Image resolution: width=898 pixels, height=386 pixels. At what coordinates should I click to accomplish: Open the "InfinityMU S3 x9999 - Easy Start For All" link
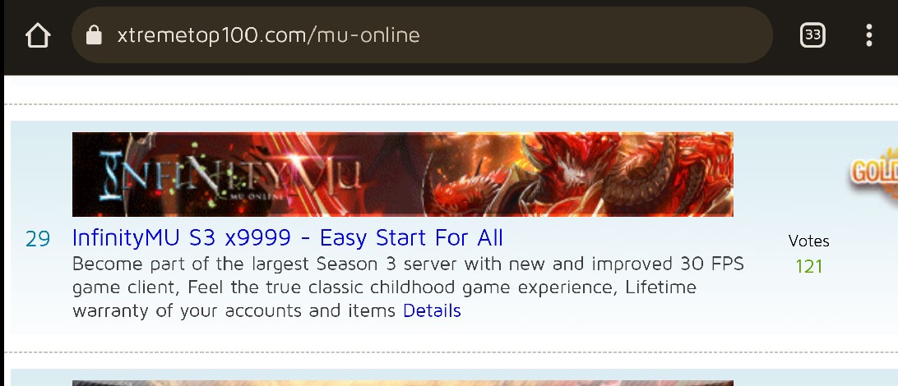288,237
